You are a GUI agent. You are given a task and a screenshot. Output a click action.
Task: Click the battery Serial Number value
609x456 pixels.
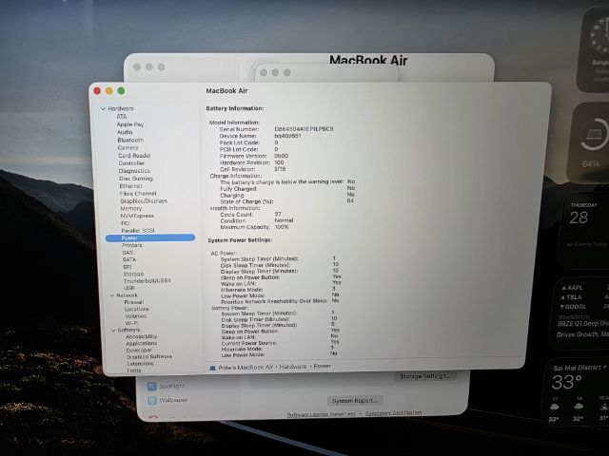(304, 129)
